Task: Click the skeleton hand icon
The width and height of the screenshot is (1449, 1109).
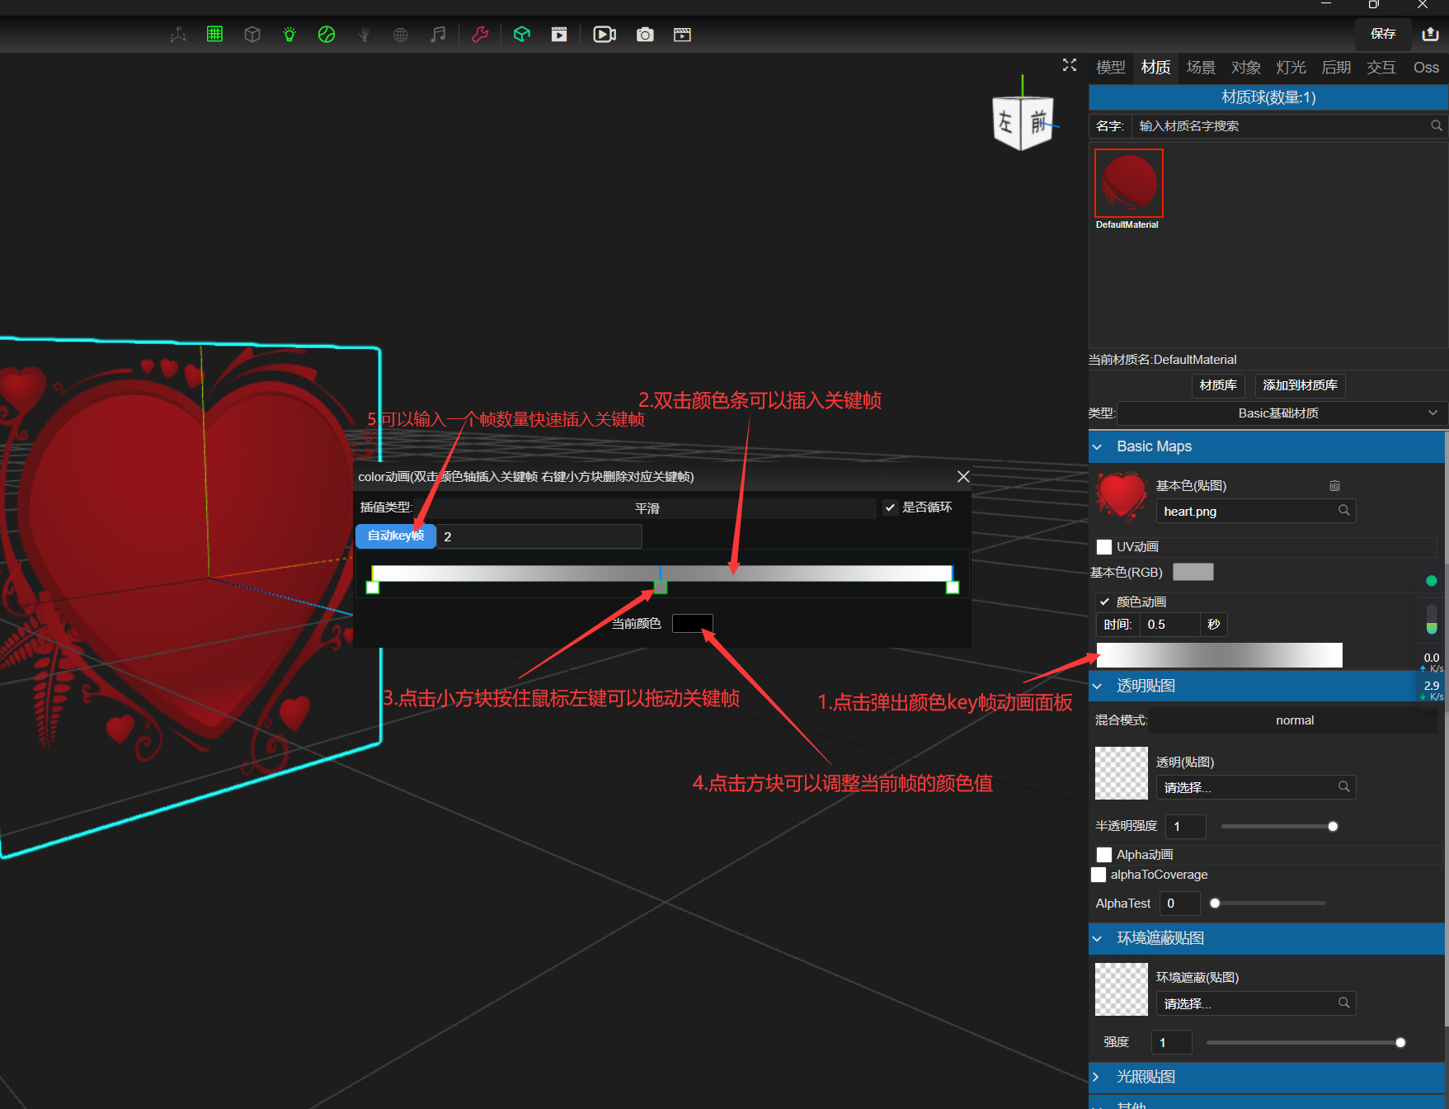Action: (364, 35)
